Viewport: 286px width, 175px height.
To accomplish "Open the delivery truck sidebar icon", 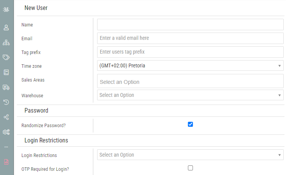I will click(x=6, y=87).
